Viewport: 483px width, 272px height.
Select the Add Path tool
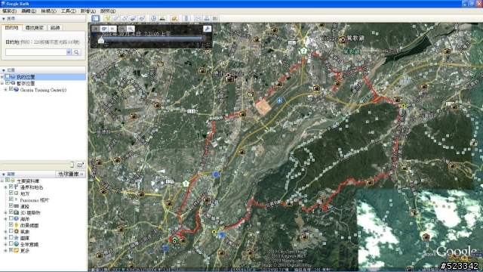(125, 18)
